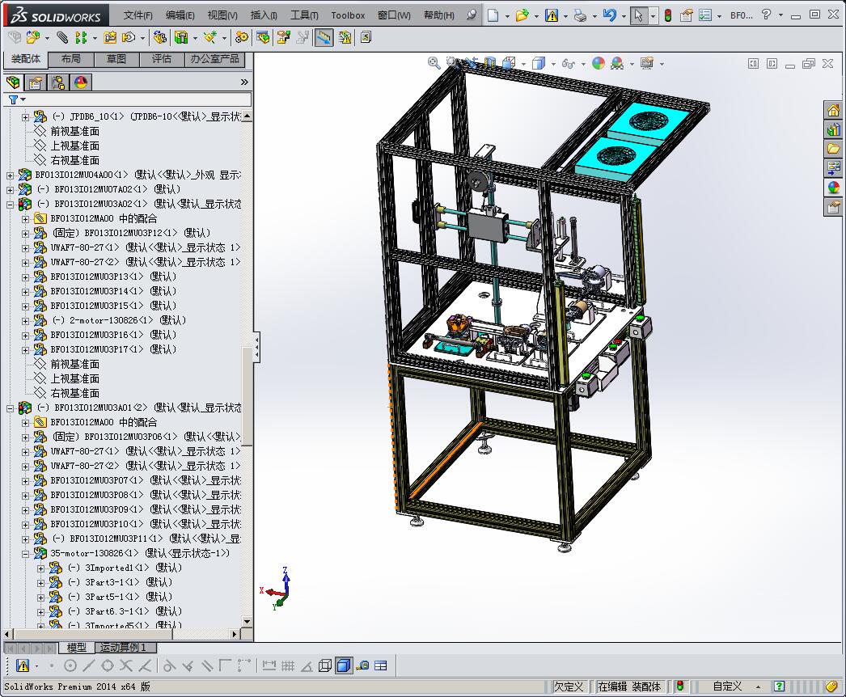
Task: Open the PropertyManager tab
Action: [x=36, y=82]
